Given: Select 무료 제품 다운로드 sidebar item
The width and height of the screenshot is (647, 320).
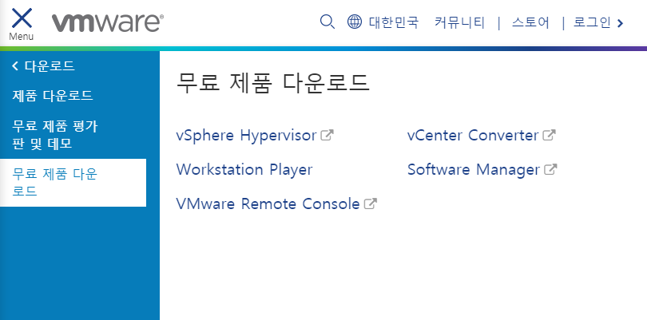Looking at the screenshot, I should (73, 183).
